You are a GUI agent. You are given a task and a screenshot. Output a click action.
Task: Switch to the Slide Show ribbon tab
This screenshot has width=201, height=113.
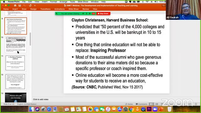[73, 9]
